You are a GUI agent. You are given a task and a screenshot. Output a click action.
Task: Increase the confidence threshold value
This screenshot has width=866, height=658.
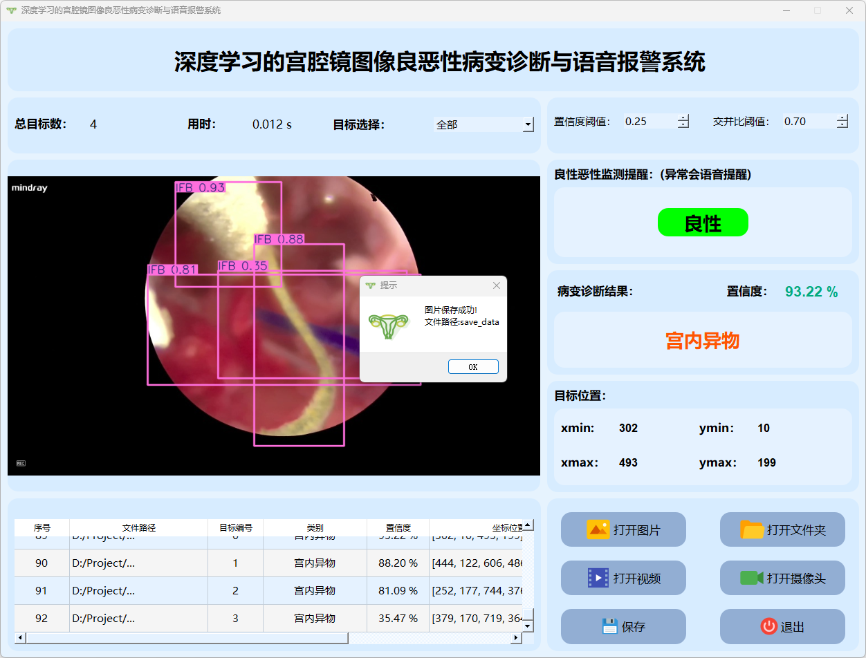click(x=683, y=118)
